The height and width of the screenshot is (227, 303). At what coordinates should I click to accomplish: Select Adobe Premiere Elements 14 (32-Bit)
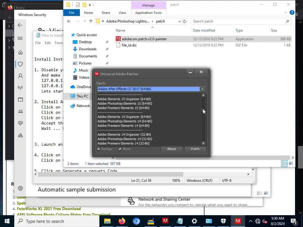123,143
